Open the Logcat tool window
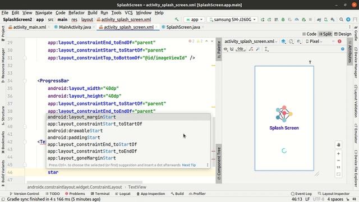The image size is (359, 202). click(x=123, y=194)
